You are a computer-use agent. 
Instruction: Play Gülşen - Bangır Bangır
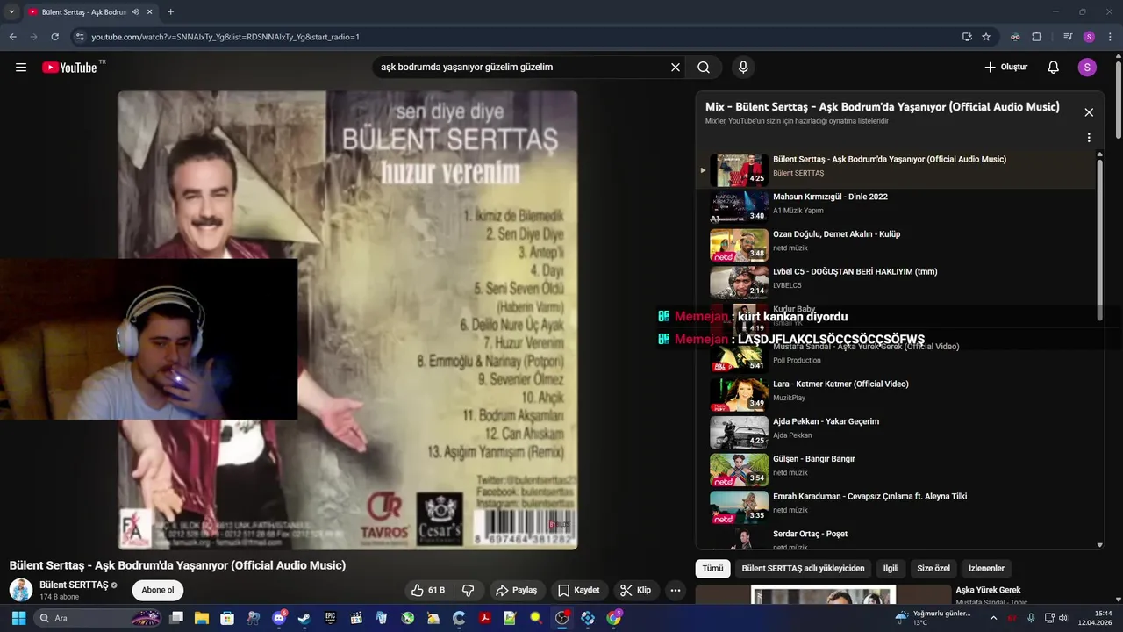click(x=897, y=470)
